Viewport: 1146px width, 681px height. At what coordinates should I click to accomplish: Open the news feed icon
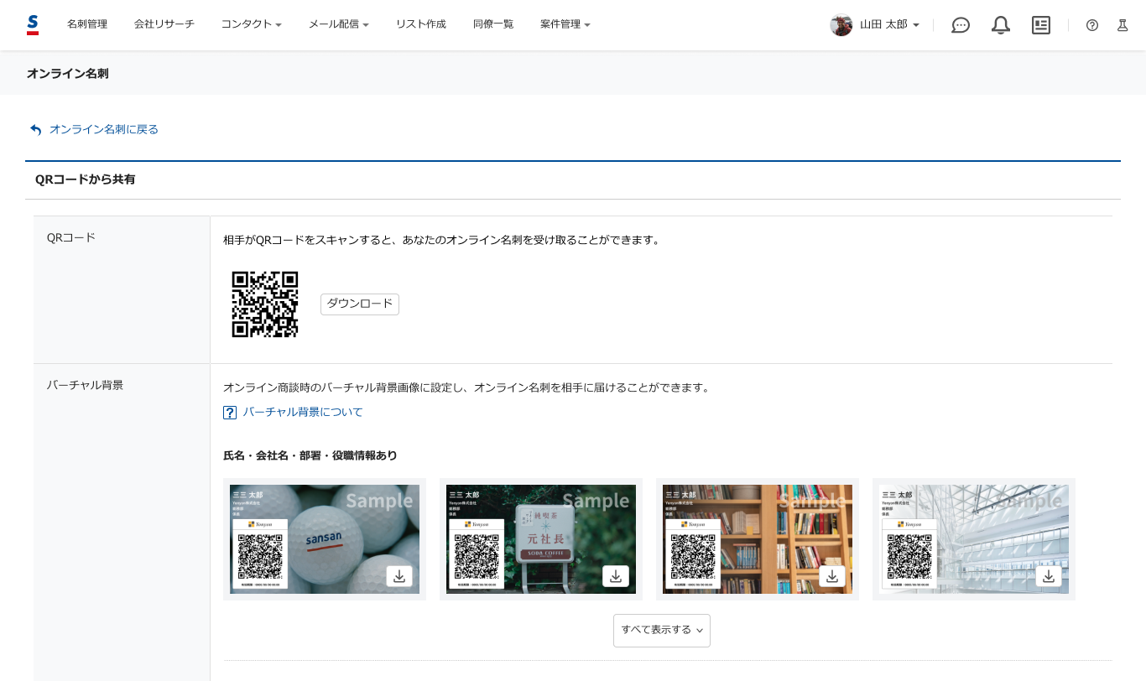1041,25
